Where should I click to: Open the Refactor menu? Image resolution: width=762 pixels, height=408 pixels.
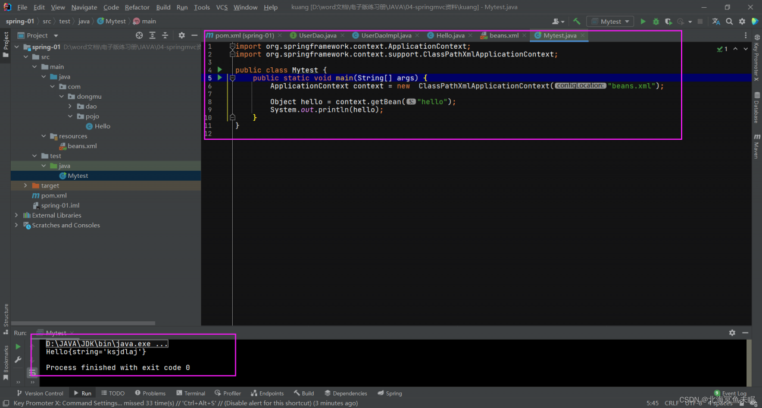point(137,7)
